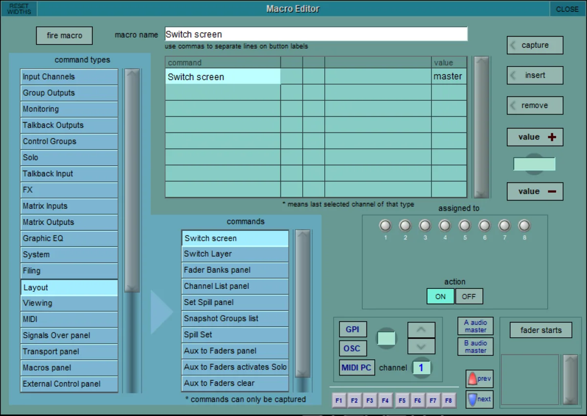
Task: Select function key F8
Action: click(x=449, y=401)
